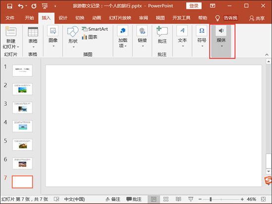
Task: Switch to the 开始 tab
Action: 29,18
